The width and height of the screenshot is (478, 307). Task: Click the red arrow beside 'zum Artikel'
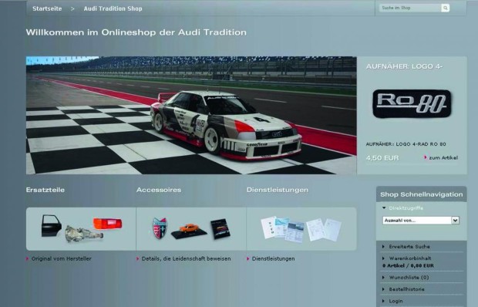point(426,157)
